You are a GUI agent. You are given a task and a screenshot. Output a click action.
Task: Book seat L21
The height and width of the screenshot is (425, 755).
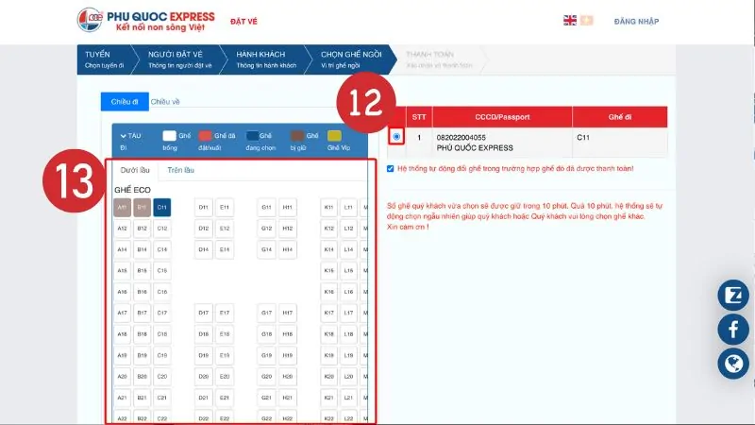[x=348, y=398]
